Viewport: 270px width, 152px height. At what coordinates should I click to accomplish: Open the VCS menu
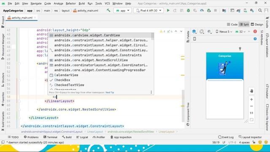pos(107,3)
